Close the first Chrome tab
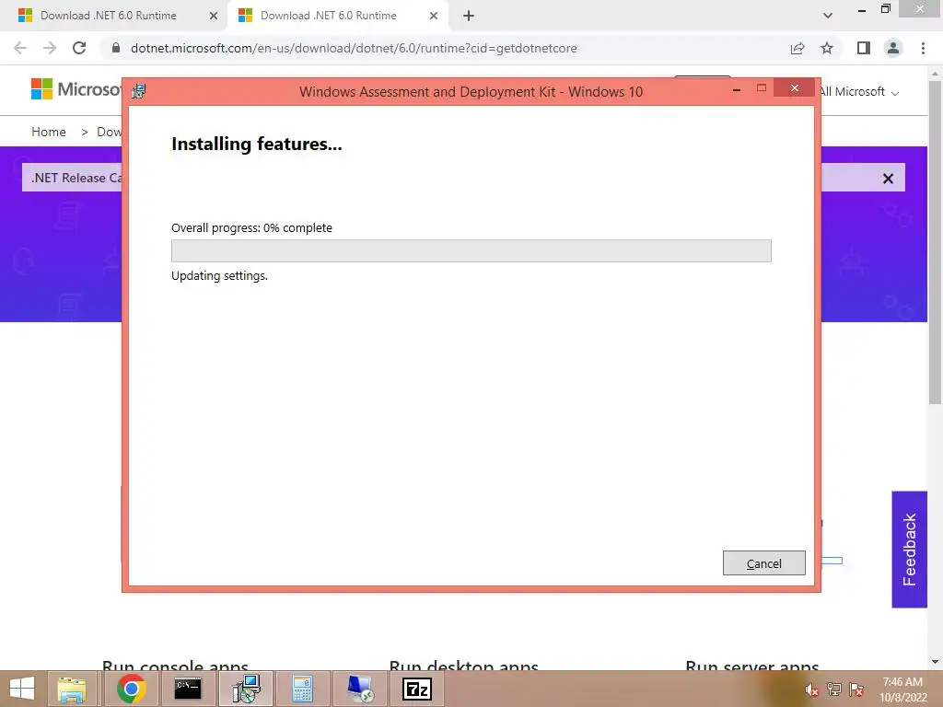 (x=214, y=16)
